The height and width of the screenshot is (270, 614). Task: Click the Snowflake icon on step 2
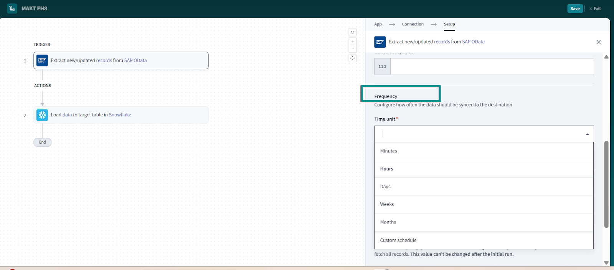[x=42, y=115]
